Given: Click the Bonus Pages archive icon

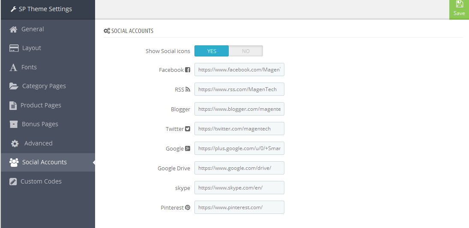Looking at the screenshot, I should (13, 124).
